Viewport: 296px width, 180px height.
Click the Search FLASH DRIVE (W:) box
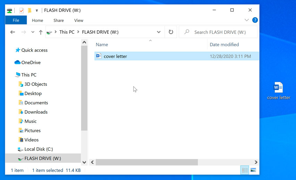point(218,32)
